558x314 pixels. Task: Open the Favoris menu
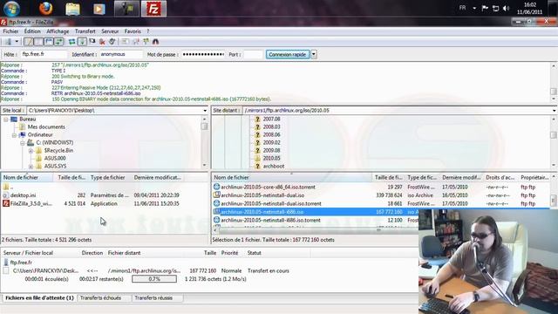click(x=133, y=31)
